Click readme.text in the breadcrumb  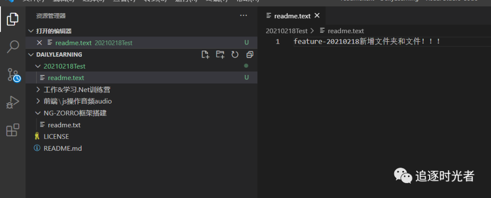pyautogui.click(x=346, y=31)
